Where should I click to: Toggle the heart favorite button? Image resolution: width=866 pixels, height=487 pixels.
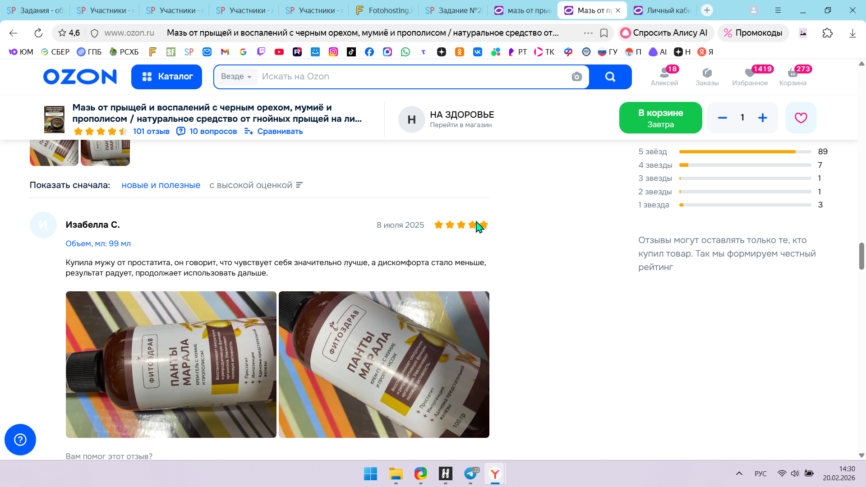coord(801,118)
